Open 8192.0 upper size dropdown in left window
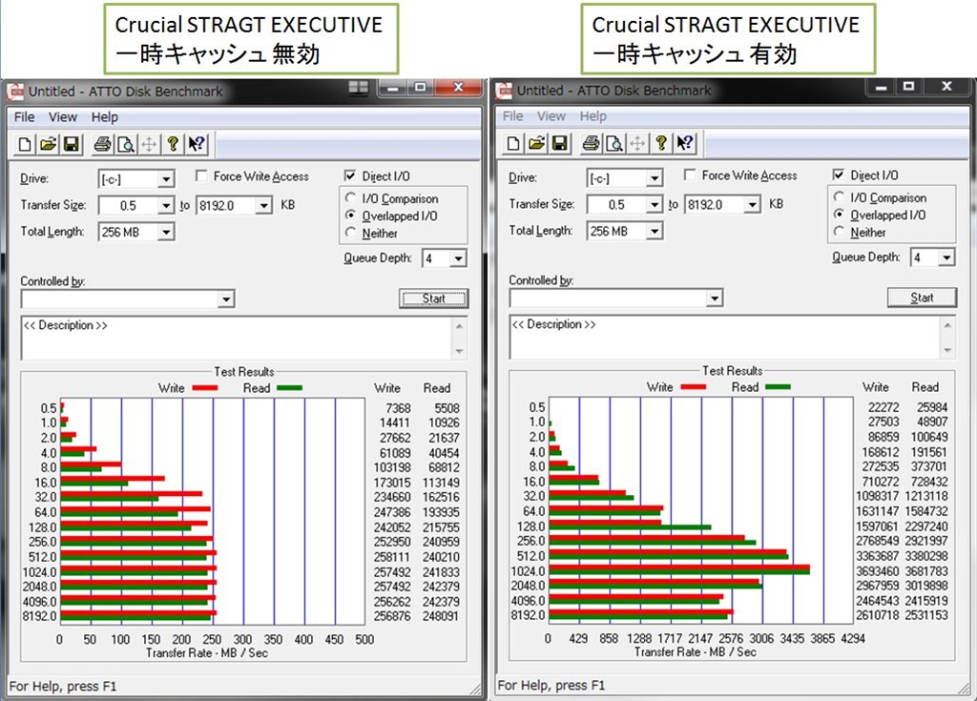This screenshot has width=977, height=701. click(264, 206)
